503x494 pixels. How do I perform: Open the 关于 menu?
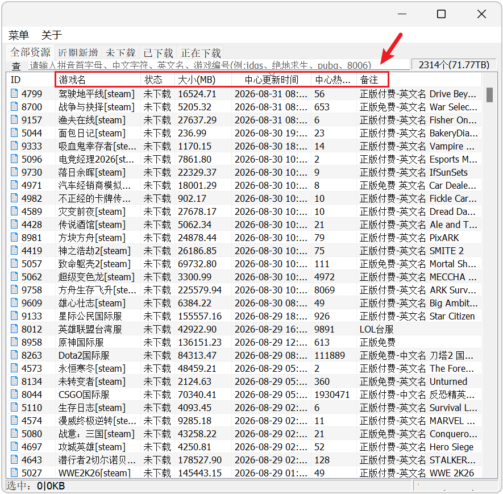click(51, 35)
